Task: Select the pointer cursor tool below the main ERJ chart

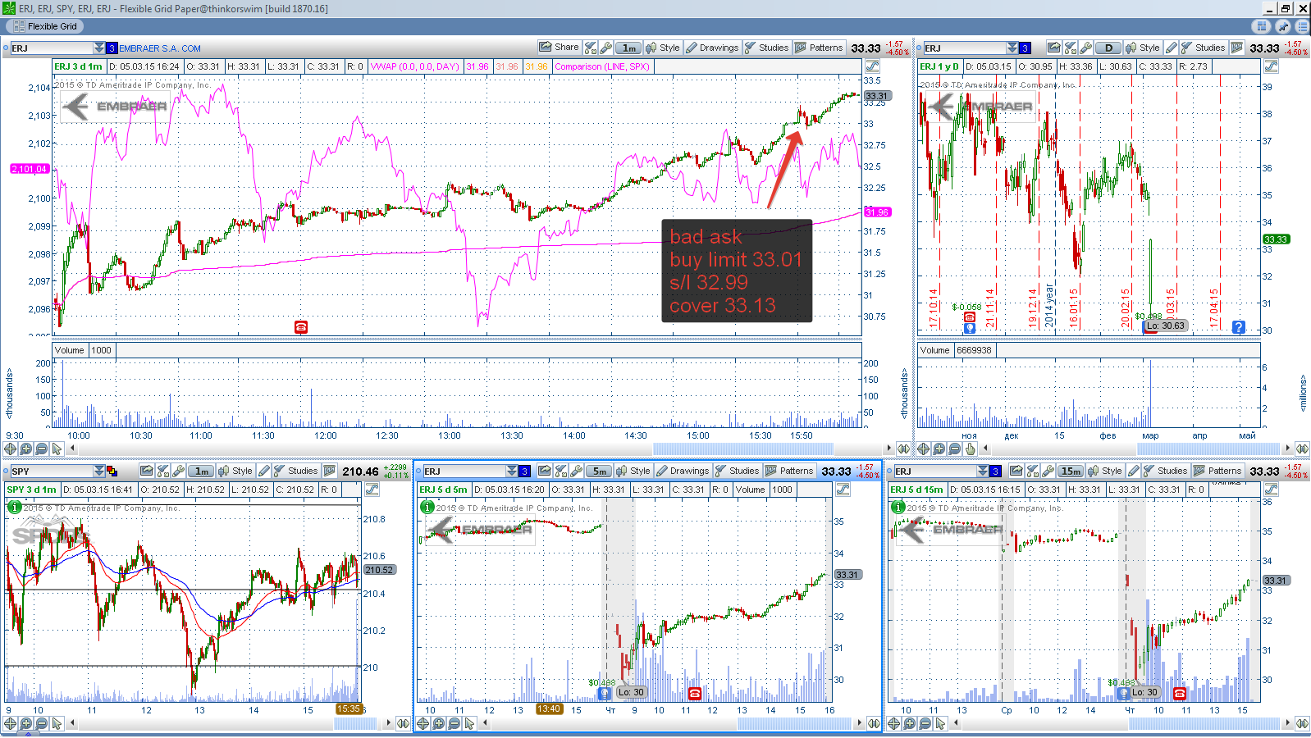Action: pos(57,449)
